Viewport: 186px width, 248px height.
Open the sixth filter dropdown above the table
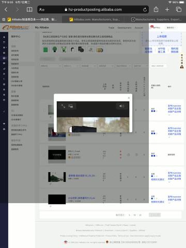(141, 66)
